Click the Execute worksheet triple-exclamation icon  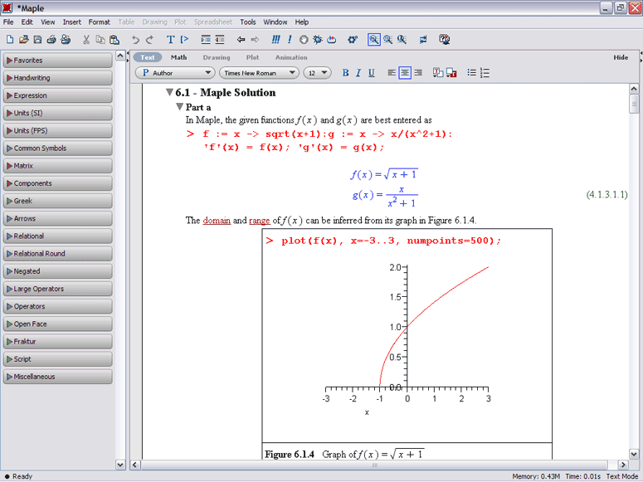click(x=277, y=39)
